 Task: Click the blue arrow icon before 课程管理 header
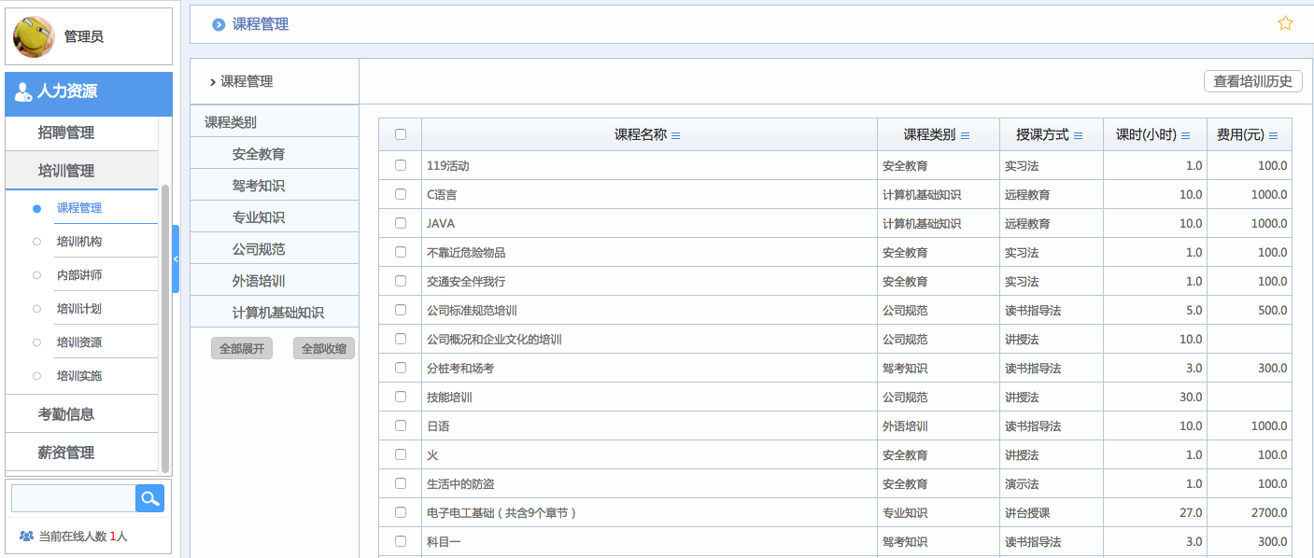point(217,23)
